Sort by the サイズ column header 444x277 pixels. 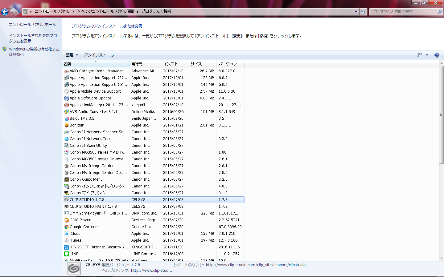point(203,64)
